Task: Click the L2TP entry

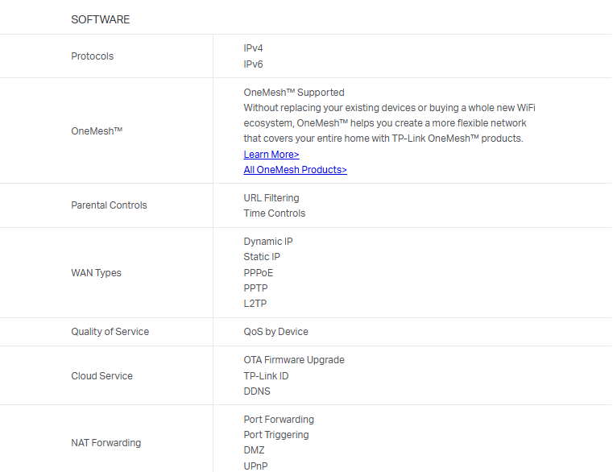Action: pyautogui.click(x=255, y=304)
